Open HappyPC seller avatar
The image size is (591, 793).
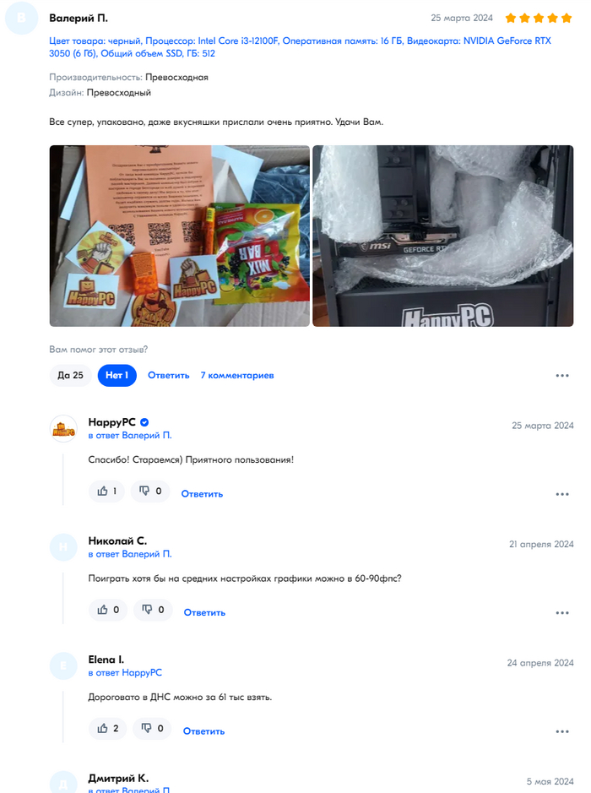(x=63, y=429)
